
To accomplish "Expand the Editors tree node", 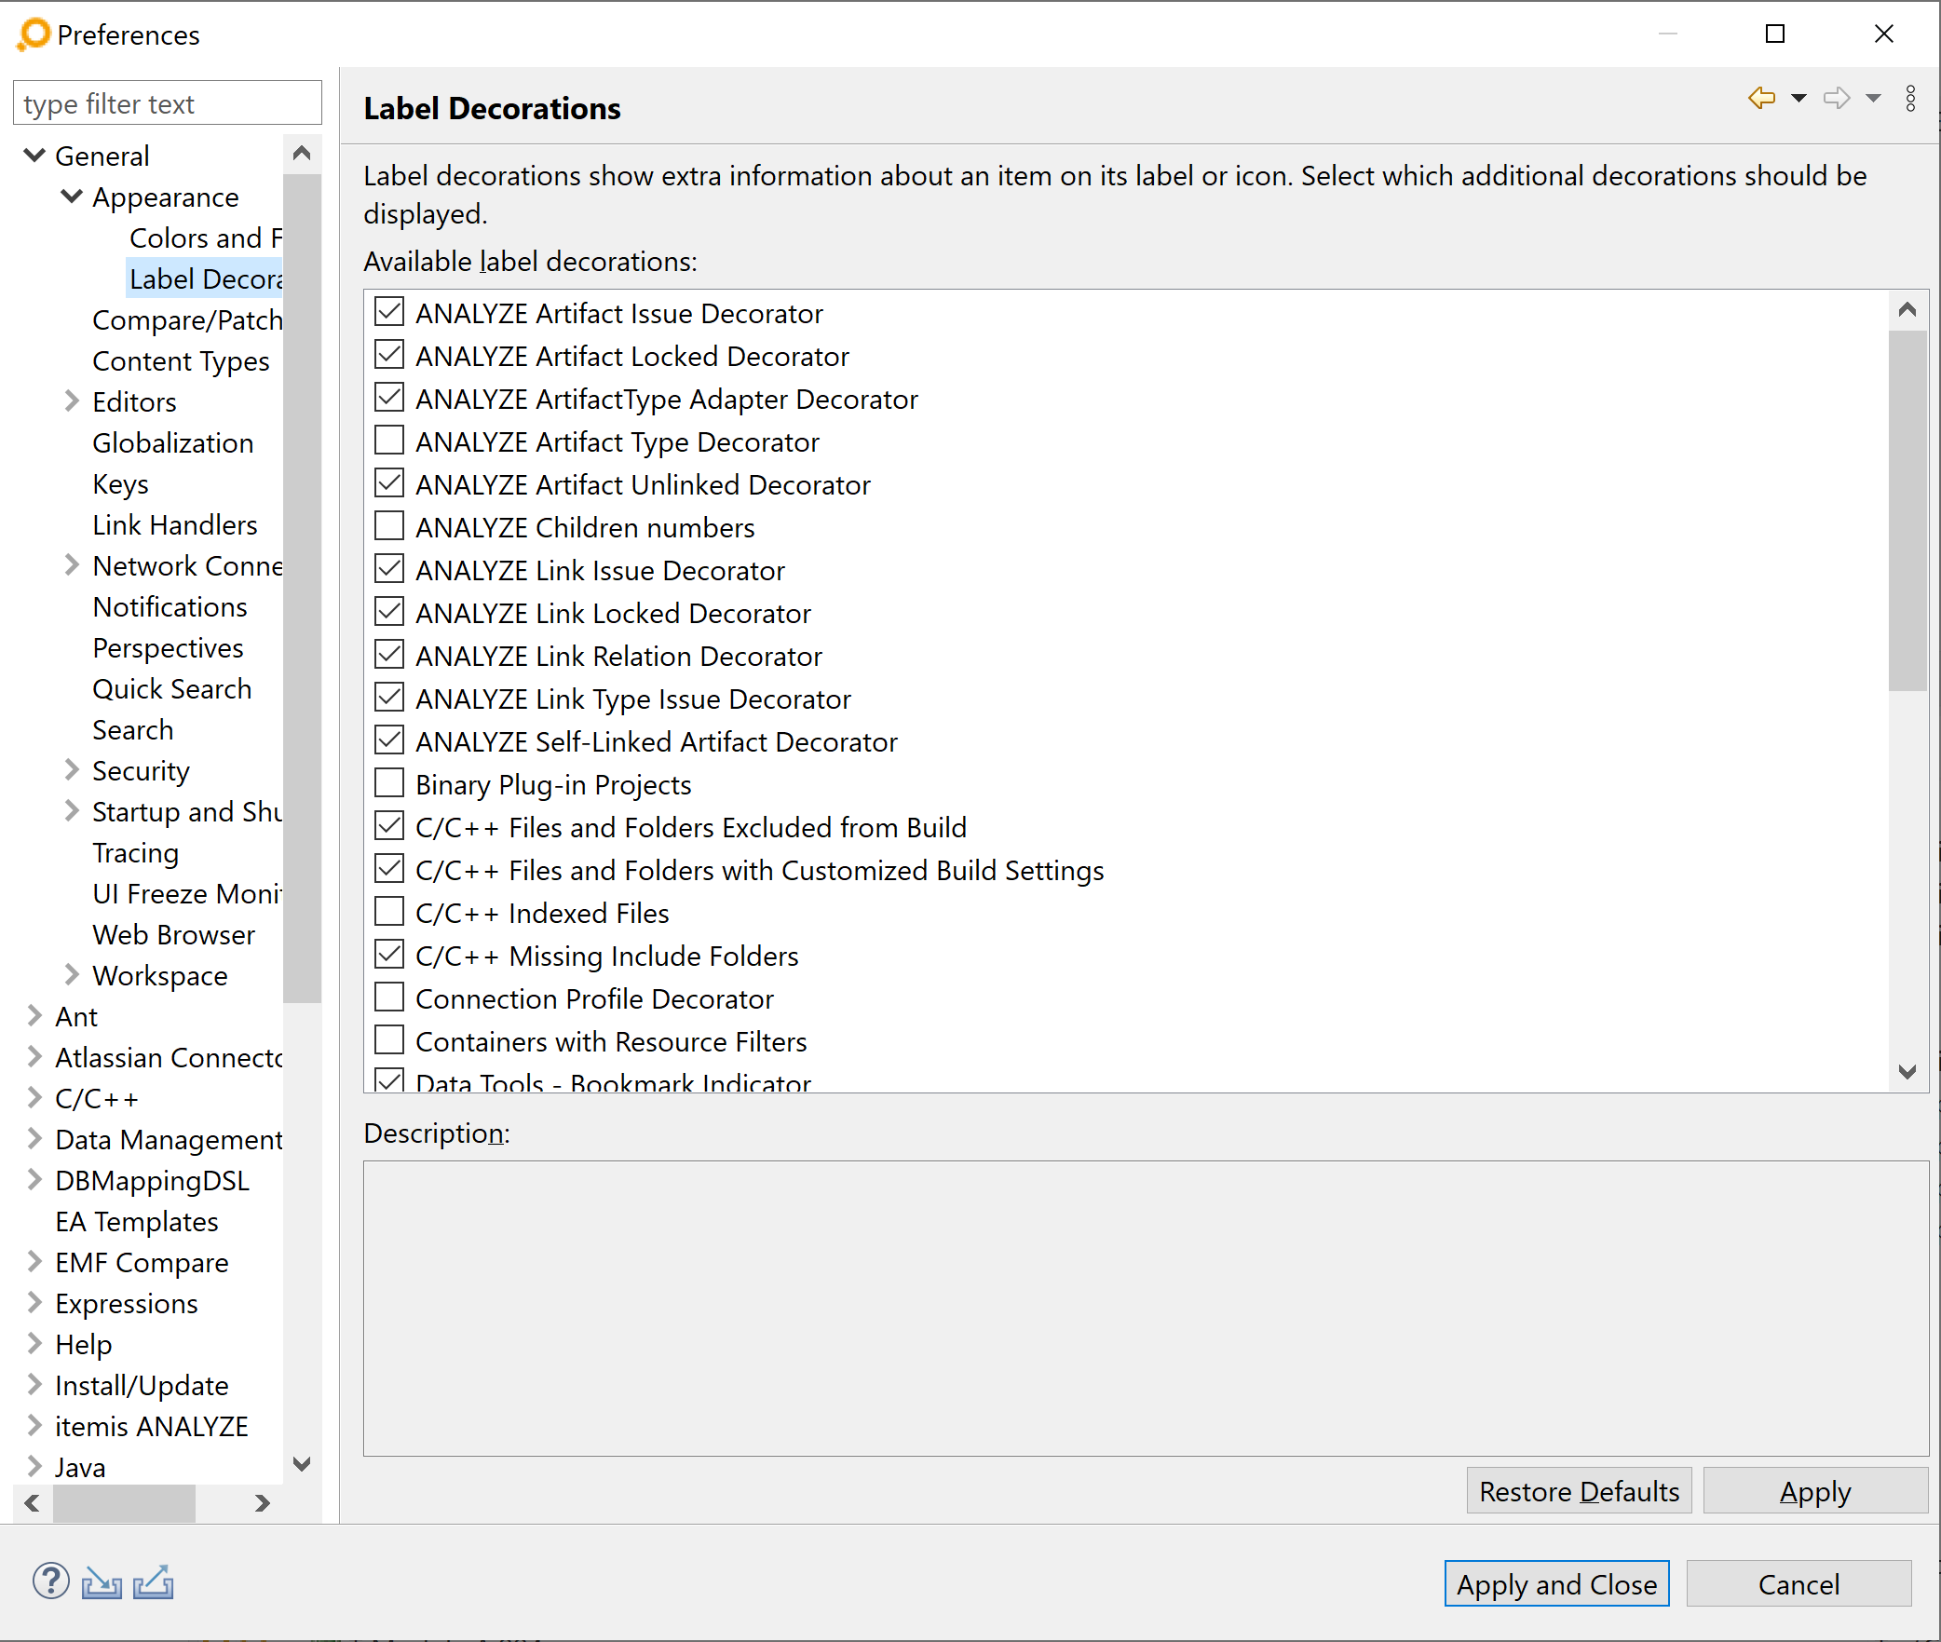I will point(72,401).
